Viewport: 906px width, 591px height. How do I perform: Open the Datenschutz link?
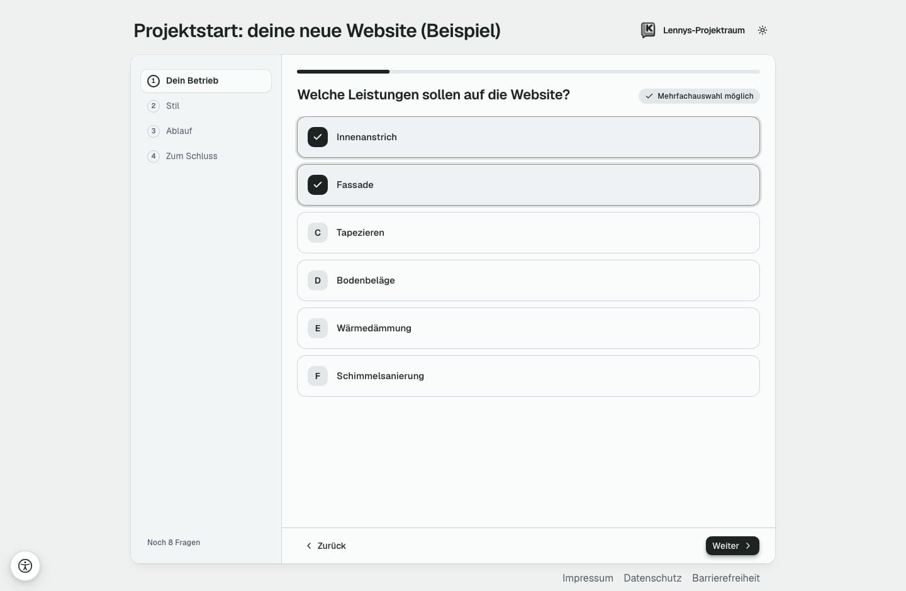pyautogui.click(x=652, y=578)
